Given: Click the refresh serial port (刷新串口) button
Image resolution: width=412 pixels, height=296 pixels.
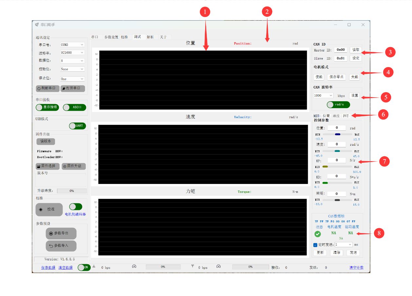Looking at the screenshot, I should [x=48, y=89].
